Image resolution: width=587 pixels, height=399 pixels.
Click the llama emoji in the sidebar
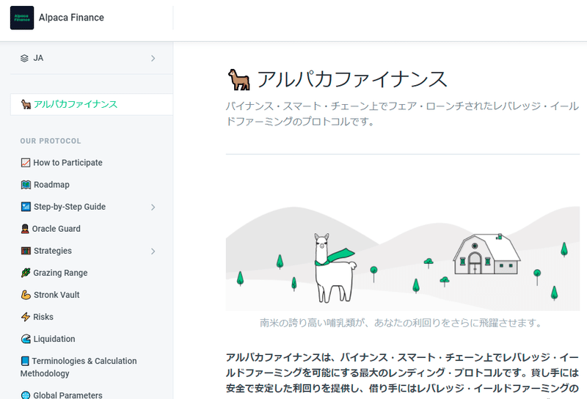(x=26, y=104)
